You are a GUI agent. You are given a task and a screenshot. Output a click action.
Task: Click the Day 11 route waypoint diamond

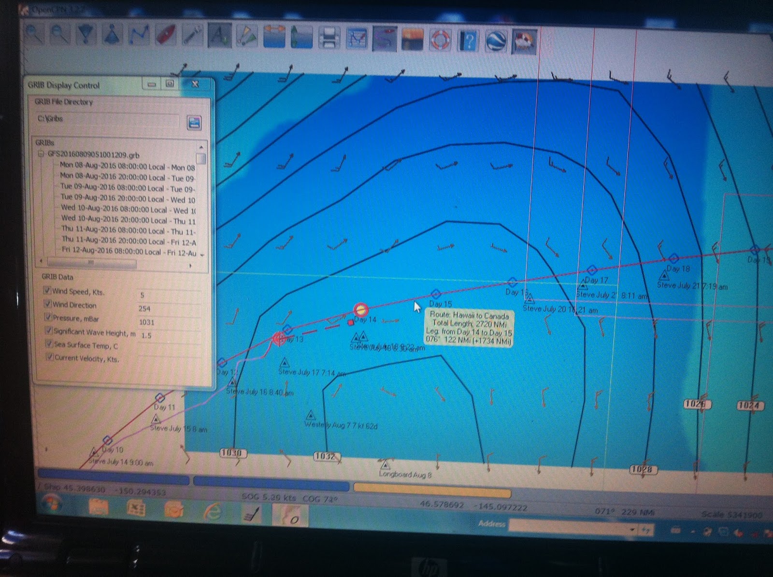point(159,398)
